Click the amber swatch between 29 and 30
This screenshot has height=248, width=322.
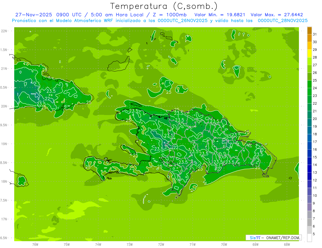309,46
